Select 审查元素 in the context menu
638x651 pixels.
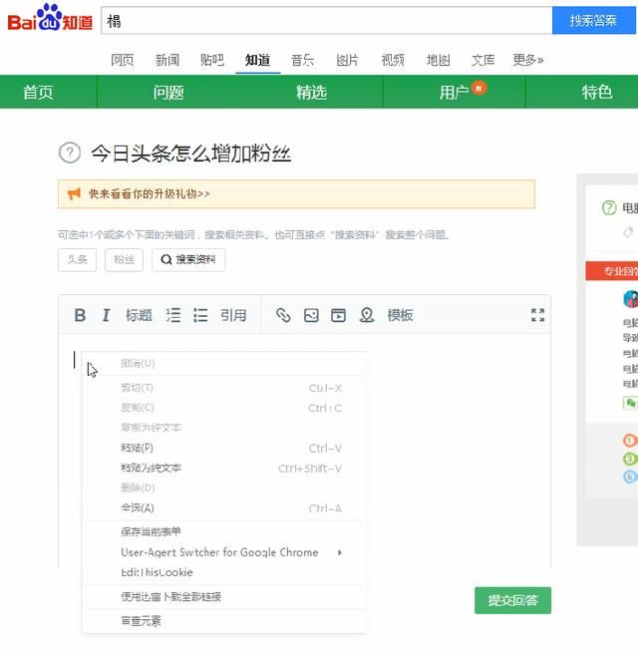tap(141, 620)
